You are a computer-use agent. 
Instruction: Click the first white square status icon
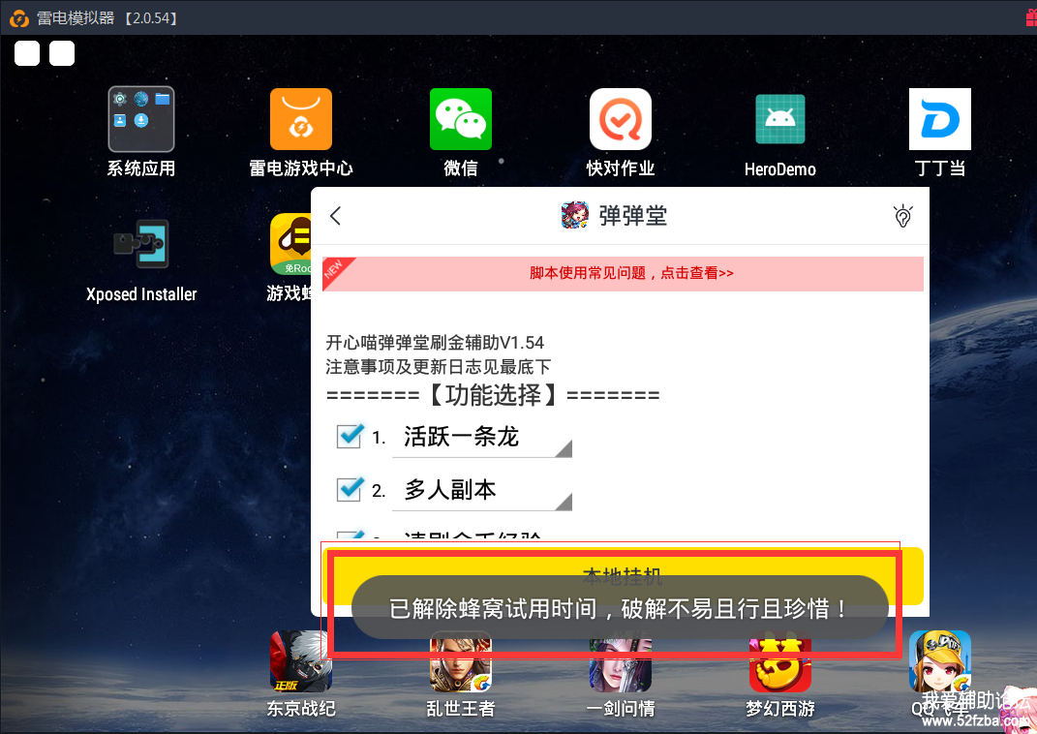pos(27,53)
